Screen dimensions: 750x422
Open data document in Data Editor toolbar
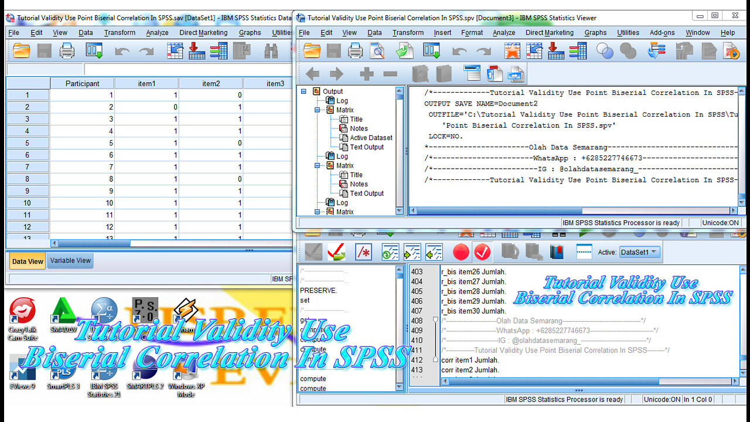21,52
